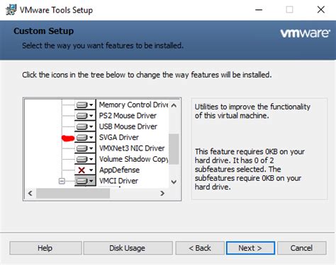The height and width of the screenshot is (265, 336).
Task: Cancel the VMware Tools setup
Action: tap(302, 248)
